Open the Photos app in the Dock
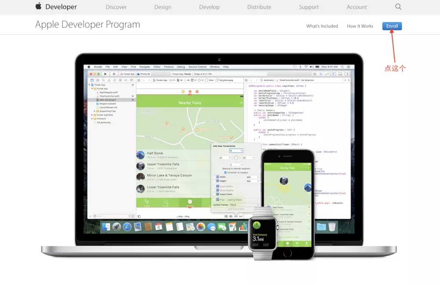Viewport: 440px width, 285px height. click(201, 227)
